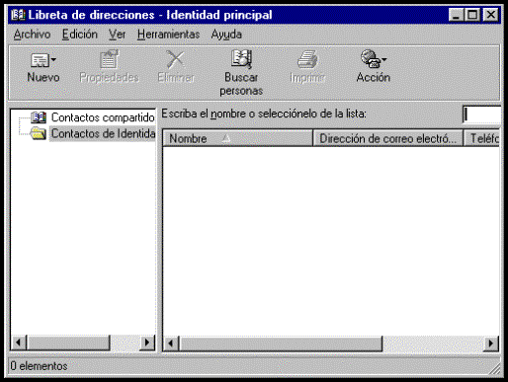
Task: Open the Ayuda menu
Action: (226, 35)
